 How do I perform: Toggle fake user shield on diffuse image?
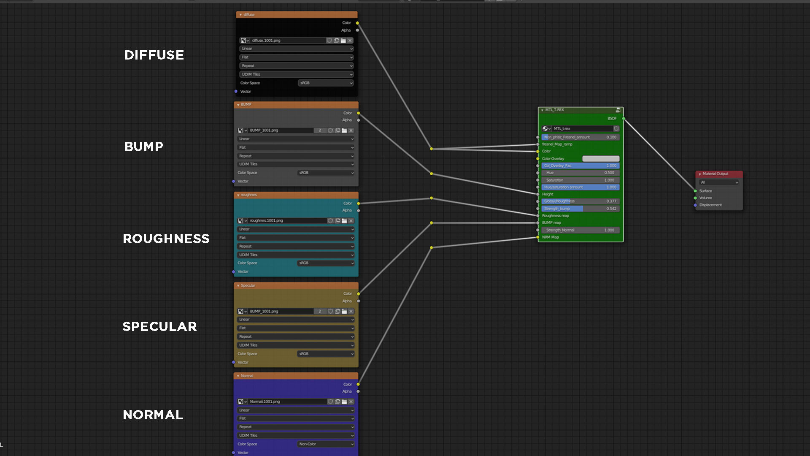(329, 41)
